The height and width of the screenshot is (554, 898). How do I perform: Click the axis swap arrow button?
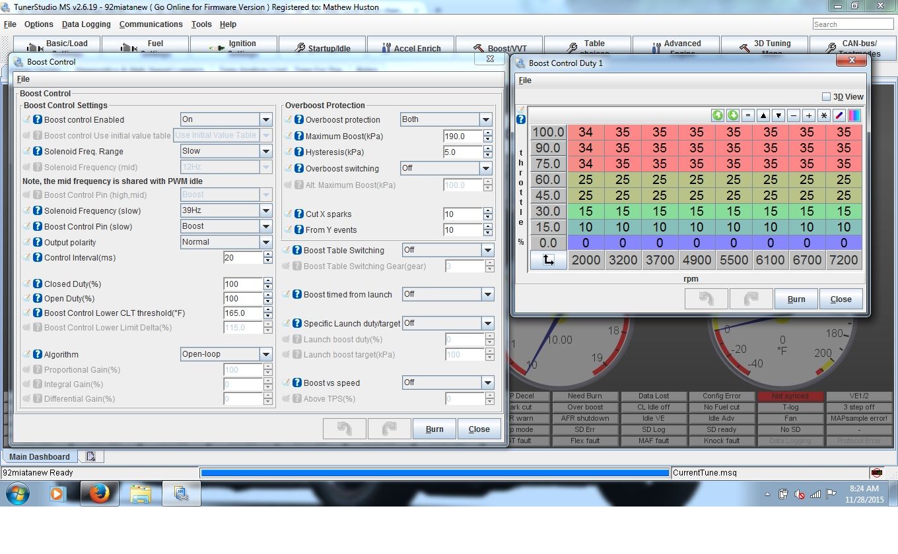point(548,261)
